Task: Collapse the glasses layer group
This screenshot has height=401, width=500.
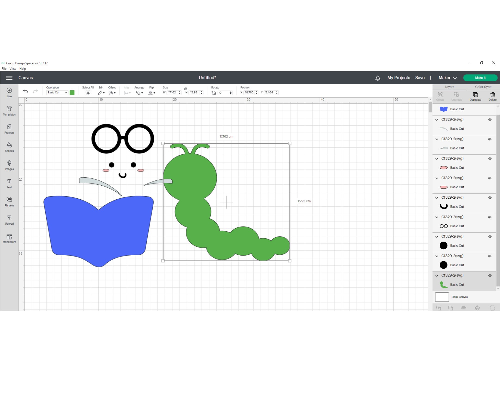Action: [x=436, y=217]
